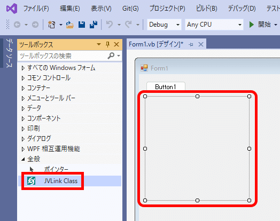Open the start button dropdown arrow
The height and width of the screenshot is (221, 280).
pos(276,25)
